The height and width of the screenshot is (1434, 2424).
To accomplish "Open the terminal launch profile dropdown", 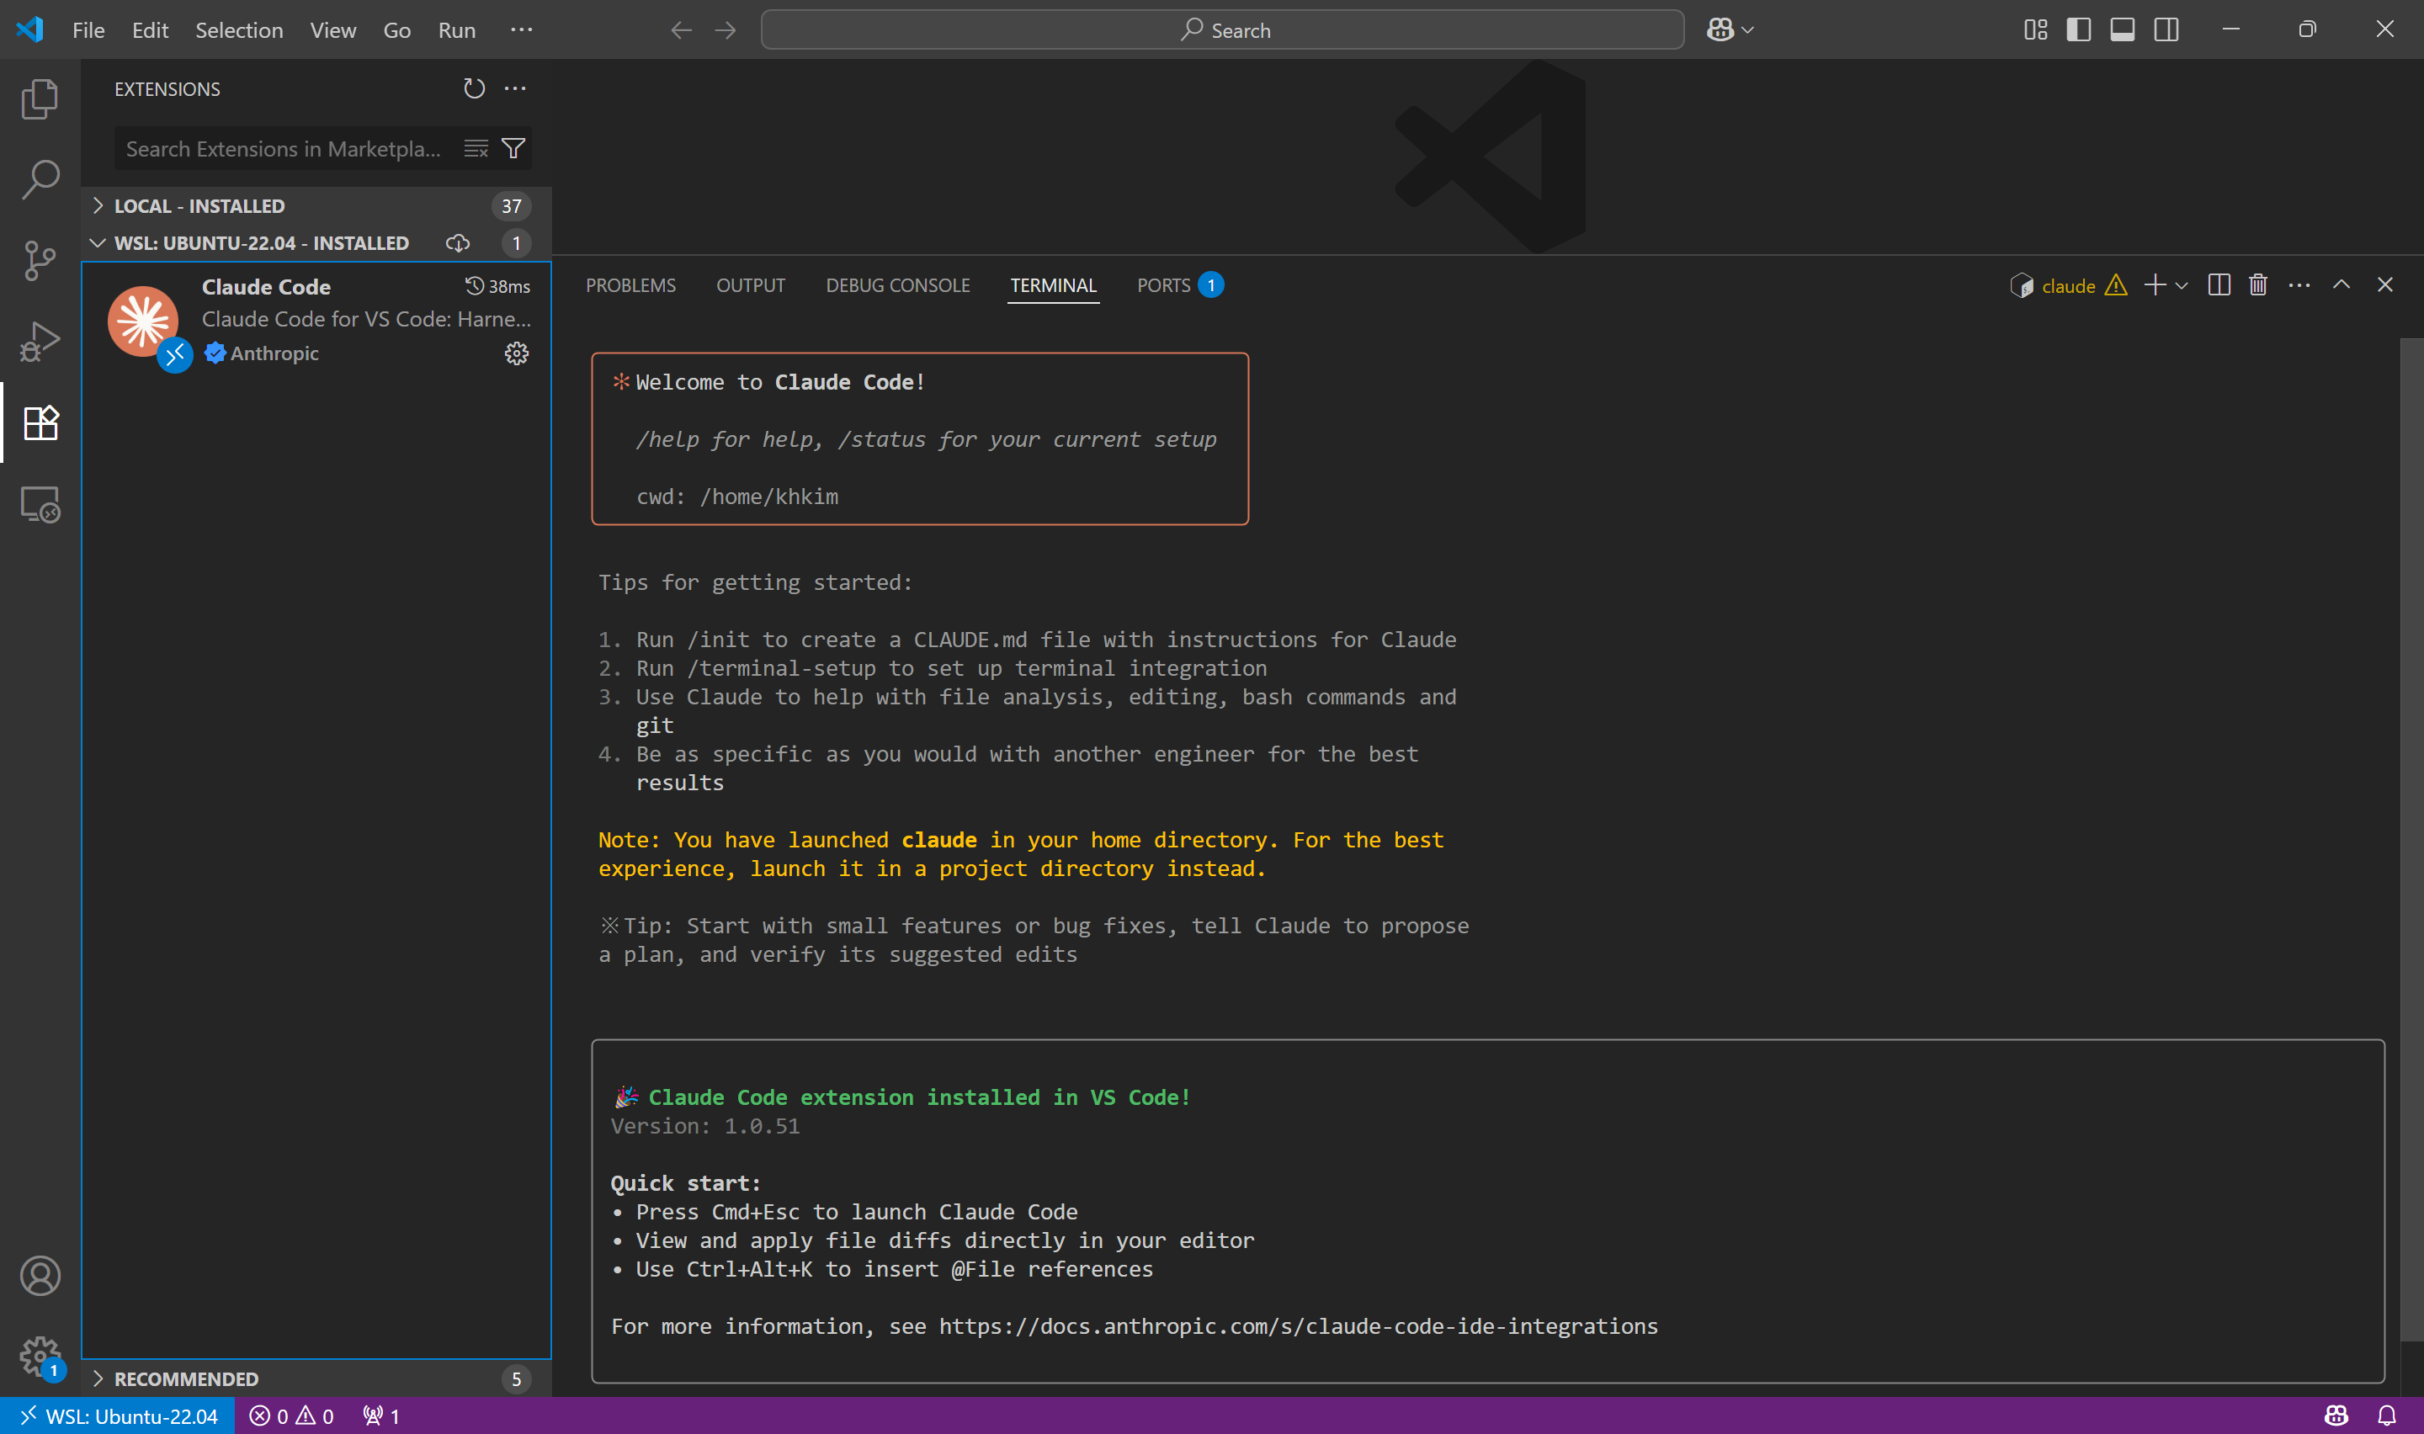I will pos(2181,285).
